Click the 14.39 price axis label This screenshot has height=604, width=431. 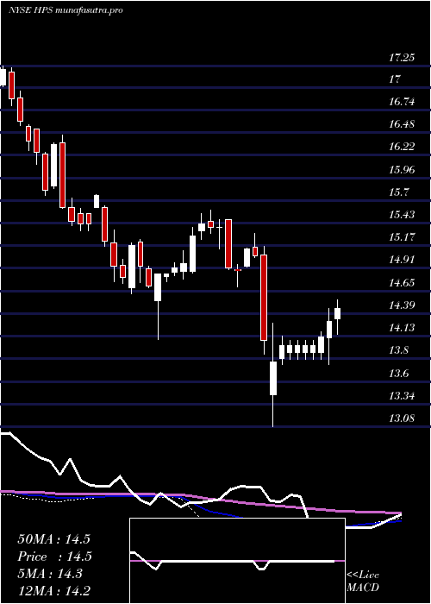coord(403,305)
